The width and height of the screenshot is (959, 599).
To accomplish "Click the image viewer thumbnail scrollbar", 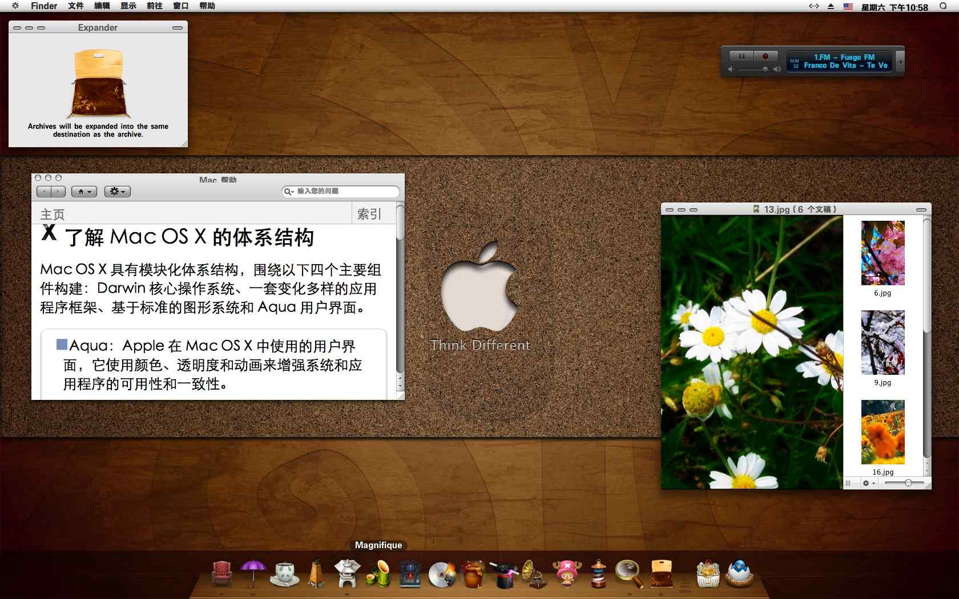I will pyautogui.click(x=927, y=347).
